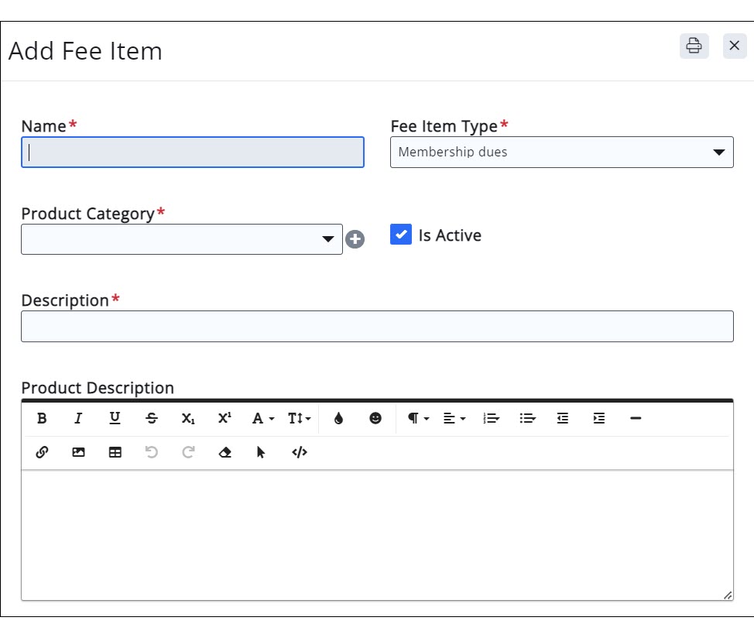Image resolution: width=754 pixels, height=631 pixels.
Task: Insert a link using the link icon
Action: (42, 452)
